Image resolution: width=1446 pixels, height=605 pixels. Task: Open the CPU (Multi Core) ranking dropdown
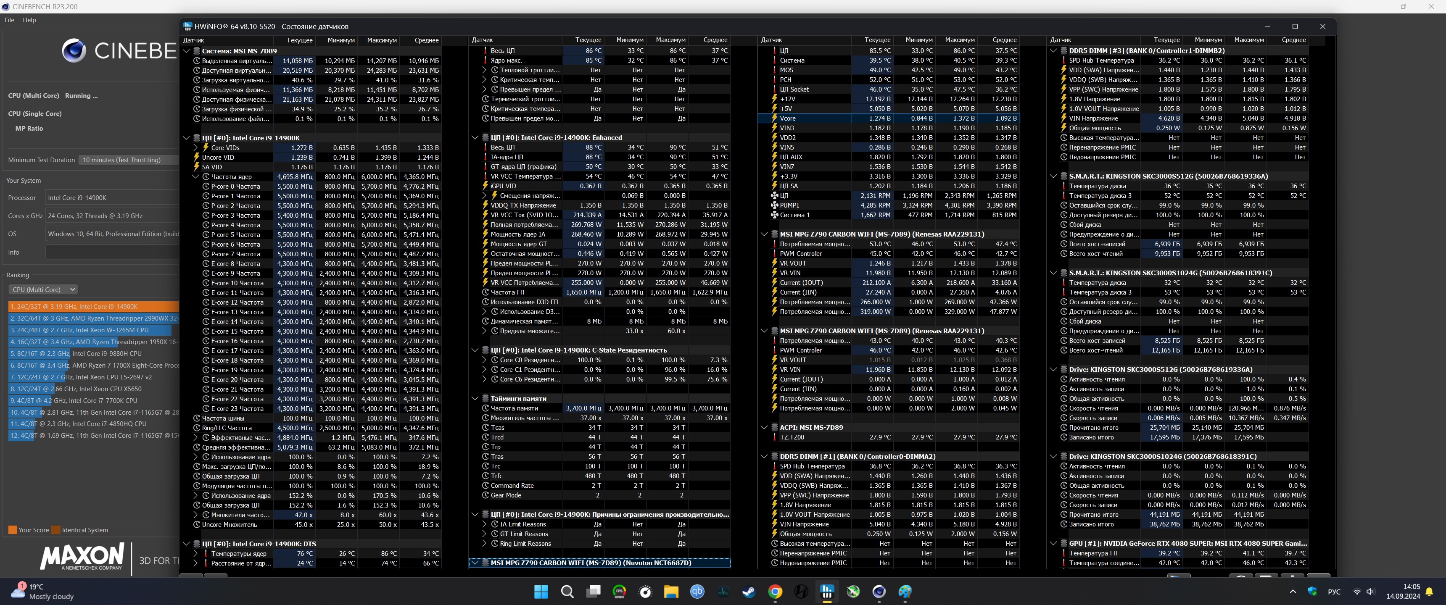[43, 289]
